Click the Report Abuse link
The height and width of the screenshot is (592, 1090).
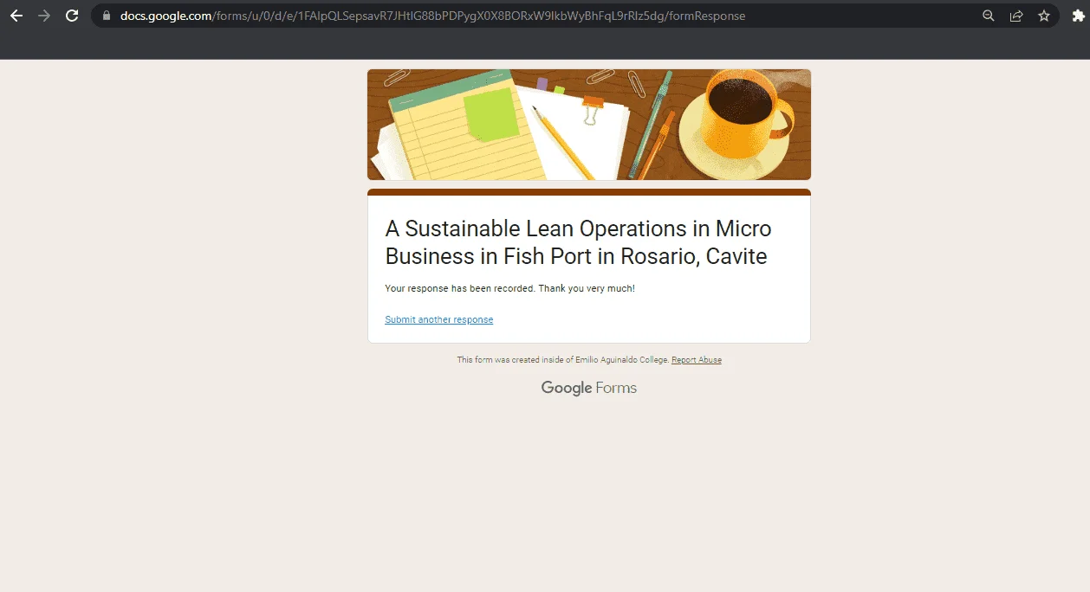697,360
